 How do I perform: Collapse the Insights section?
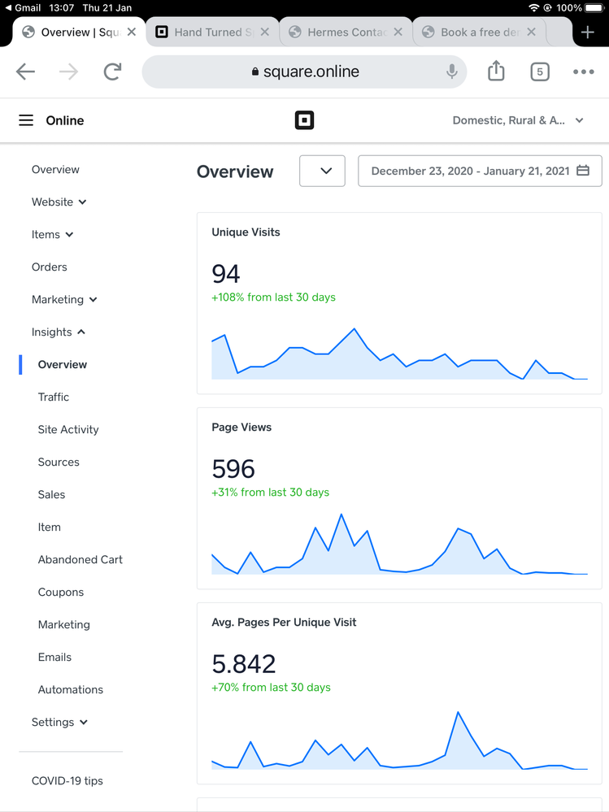click(x=59, y=332)
